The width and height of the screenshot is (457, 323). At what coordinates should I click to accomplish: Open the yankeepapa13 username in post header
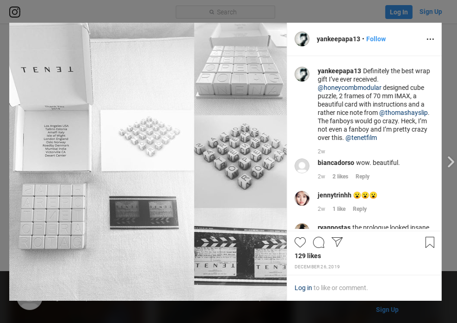(x=339, y=39)
